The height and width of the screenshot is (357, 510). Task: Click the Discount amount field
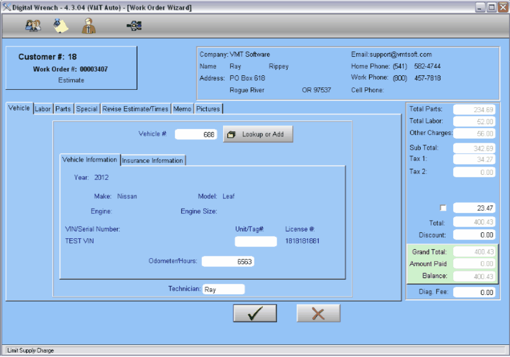pos(474,235)
